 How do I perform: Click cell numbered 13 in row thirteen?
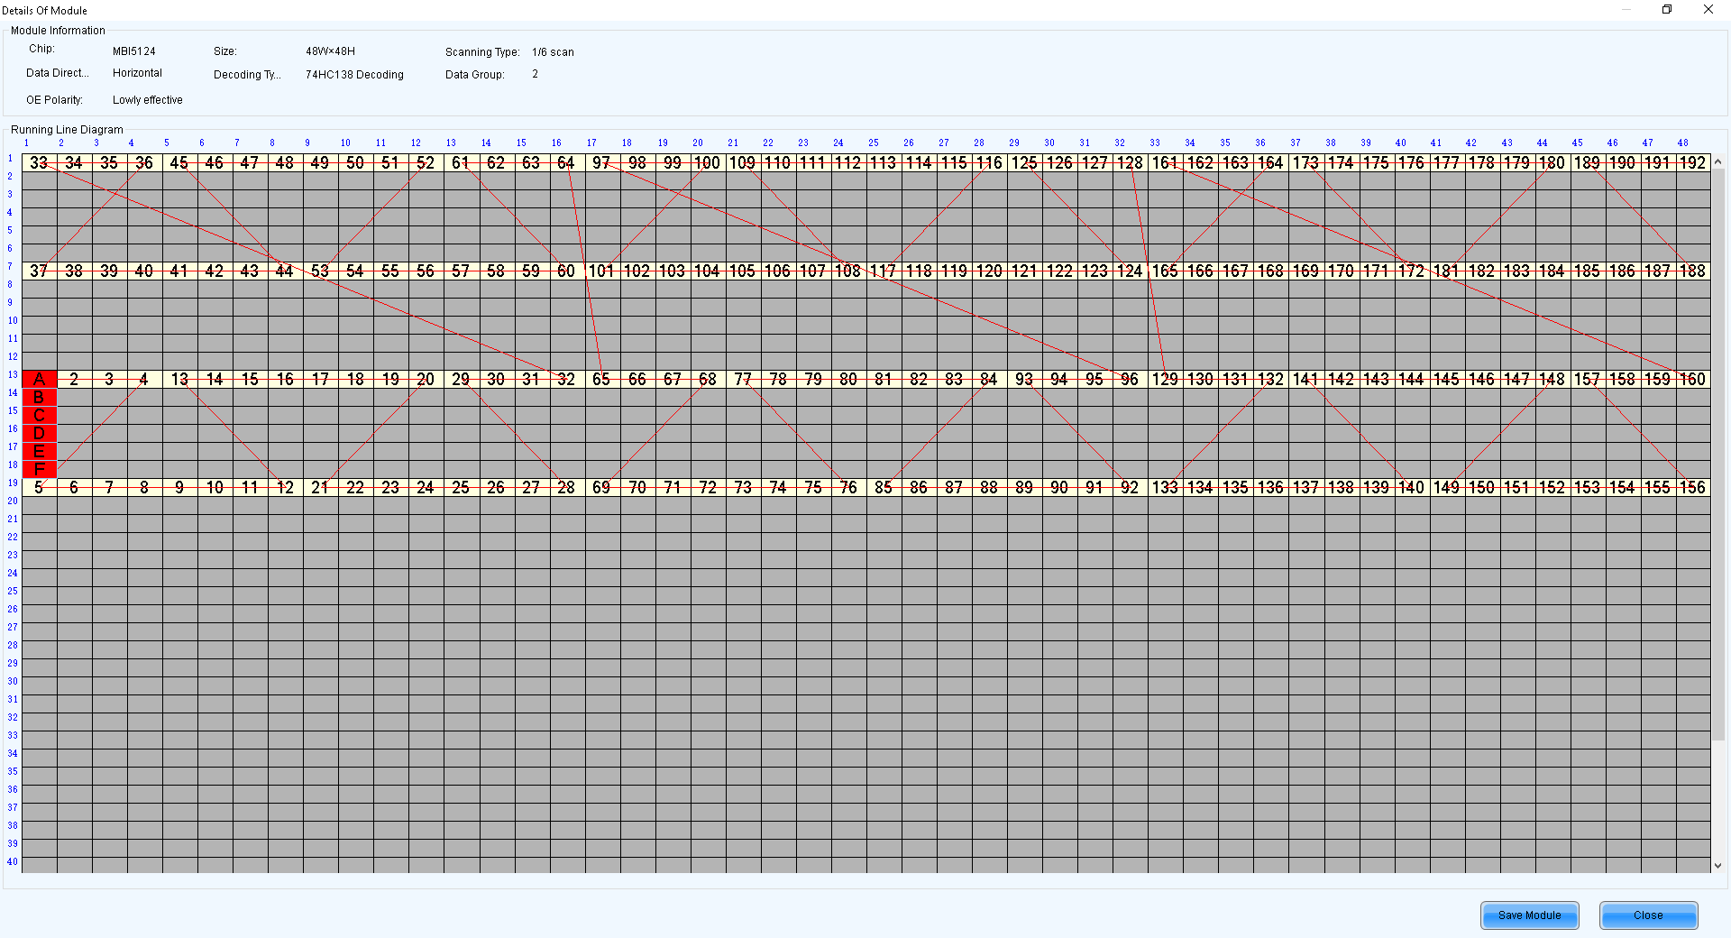click(180, 379)
